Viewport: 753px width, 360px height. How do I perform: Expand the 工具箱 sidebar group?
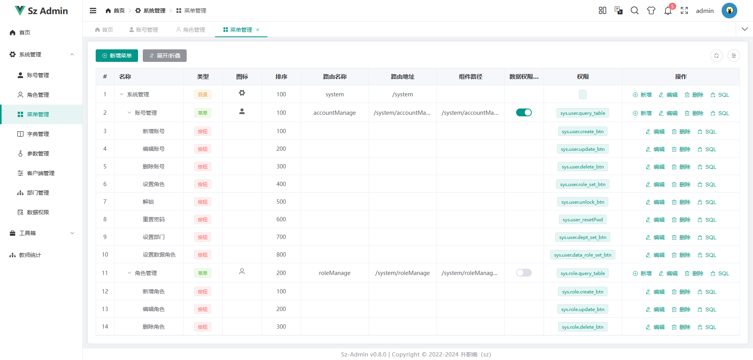click(41, 233)
